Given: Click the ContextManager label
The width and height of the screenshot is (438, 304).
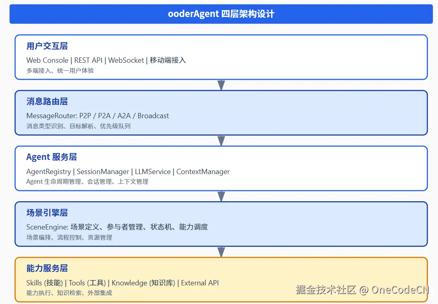Looking at the screenshot, I should click(203, 171).
